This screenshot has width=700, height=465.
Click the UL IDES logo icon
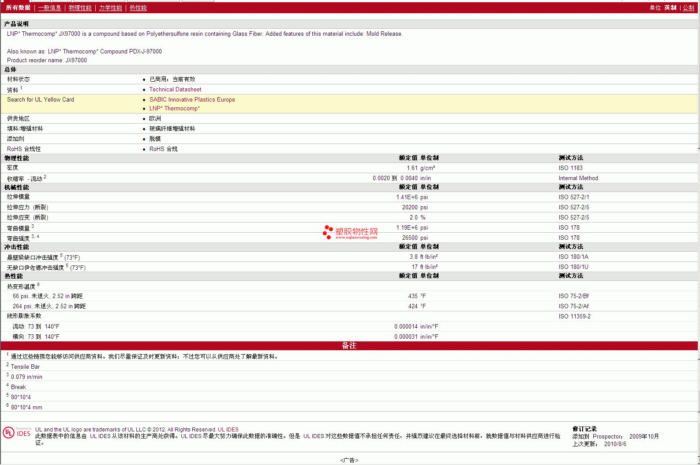tap(17, 432)
